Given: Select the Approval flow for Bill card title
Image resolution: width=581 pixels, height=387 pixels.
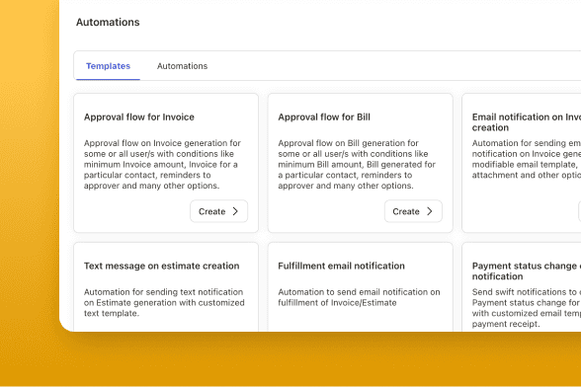Looking at the screenshot, I should pos(324,117).
